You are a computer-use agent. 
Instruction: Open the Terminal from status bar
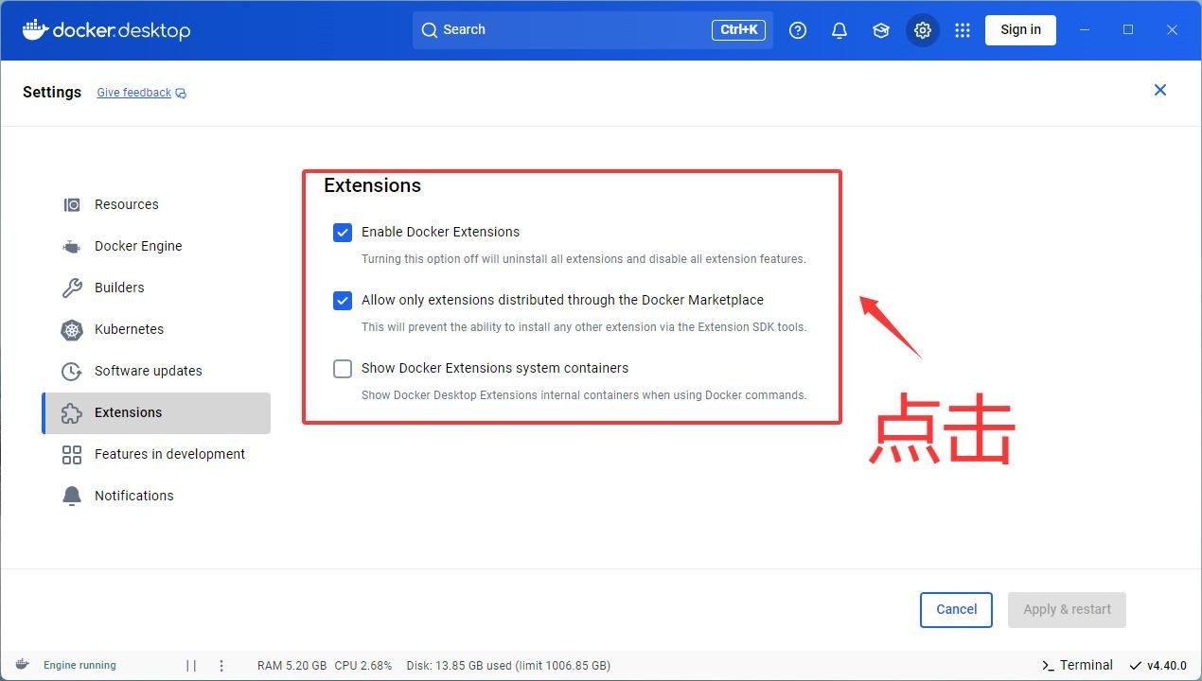point(1077,665)
